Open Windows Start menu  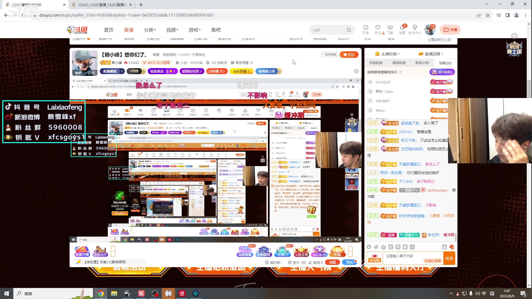7,293
